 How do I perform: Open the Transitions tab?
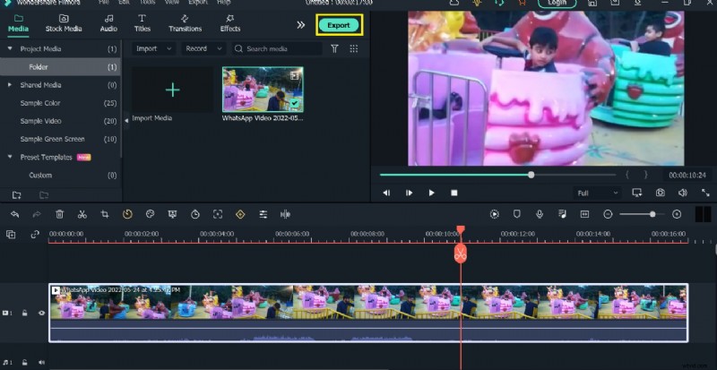(186, 23)
